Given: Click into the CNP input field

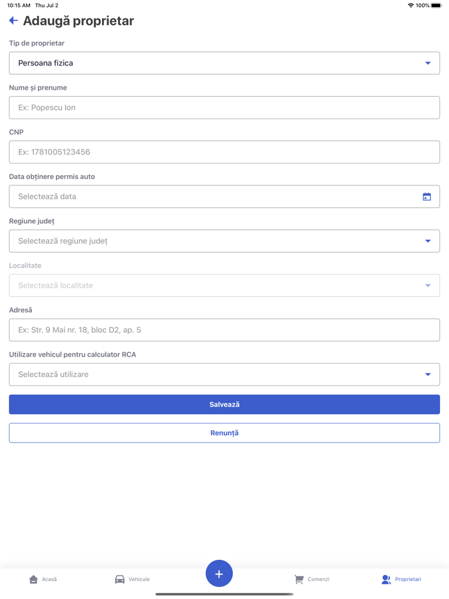Looking at the screenshot, I should 224,152.
